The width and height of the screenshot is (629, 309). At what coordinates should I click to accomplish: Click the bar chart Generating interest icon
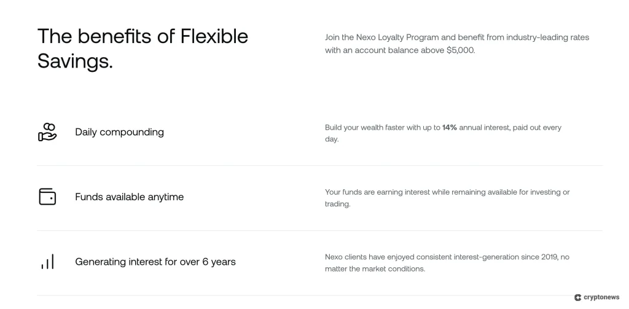[47, 262]
